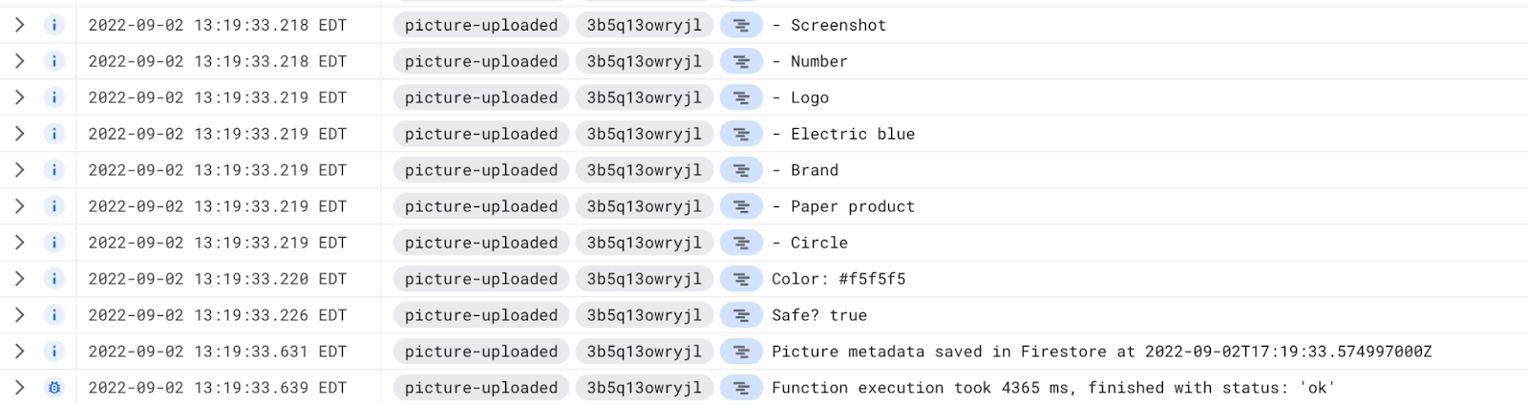This screenshot has height=405, width=1528.
Task: Click trace icon on Color #f5f5f5 row
Action: 741,279
